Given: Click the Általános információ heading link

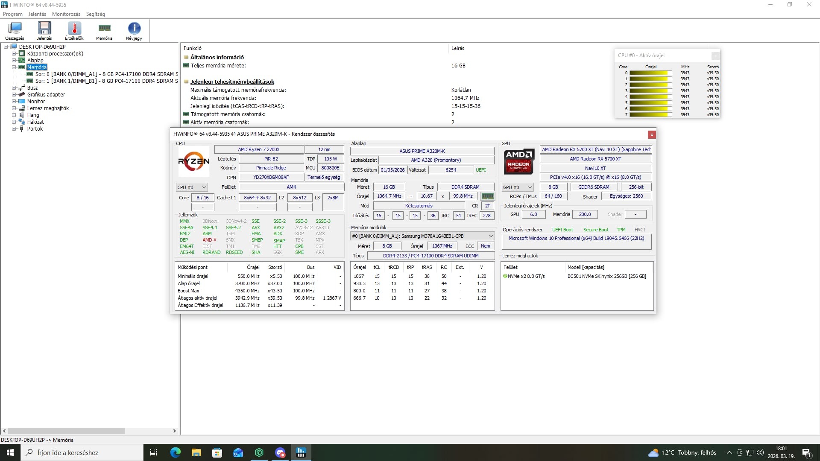Looking at the screenshot, I should [217, 58].
